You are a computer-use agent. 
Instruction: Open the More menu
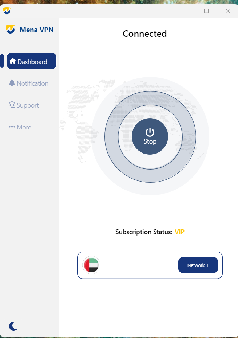[x=20, y=127]
